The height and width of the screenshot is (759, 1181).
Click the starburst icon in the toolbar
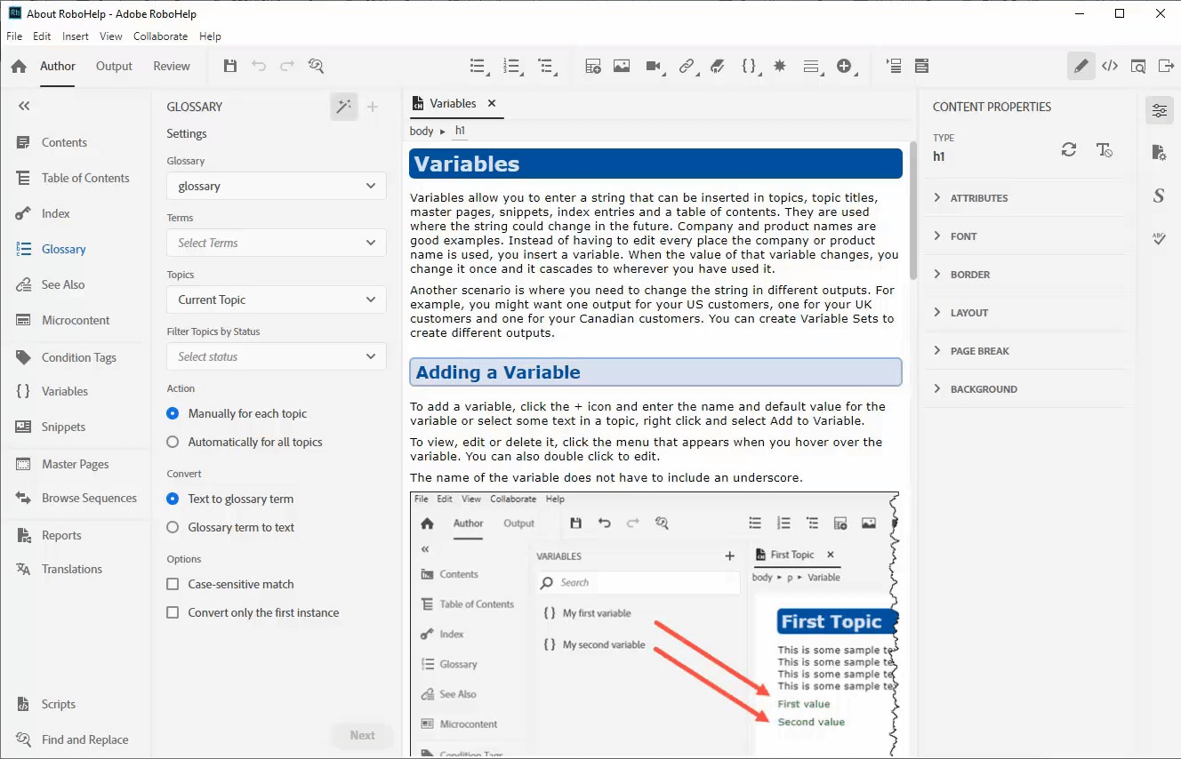780,66
